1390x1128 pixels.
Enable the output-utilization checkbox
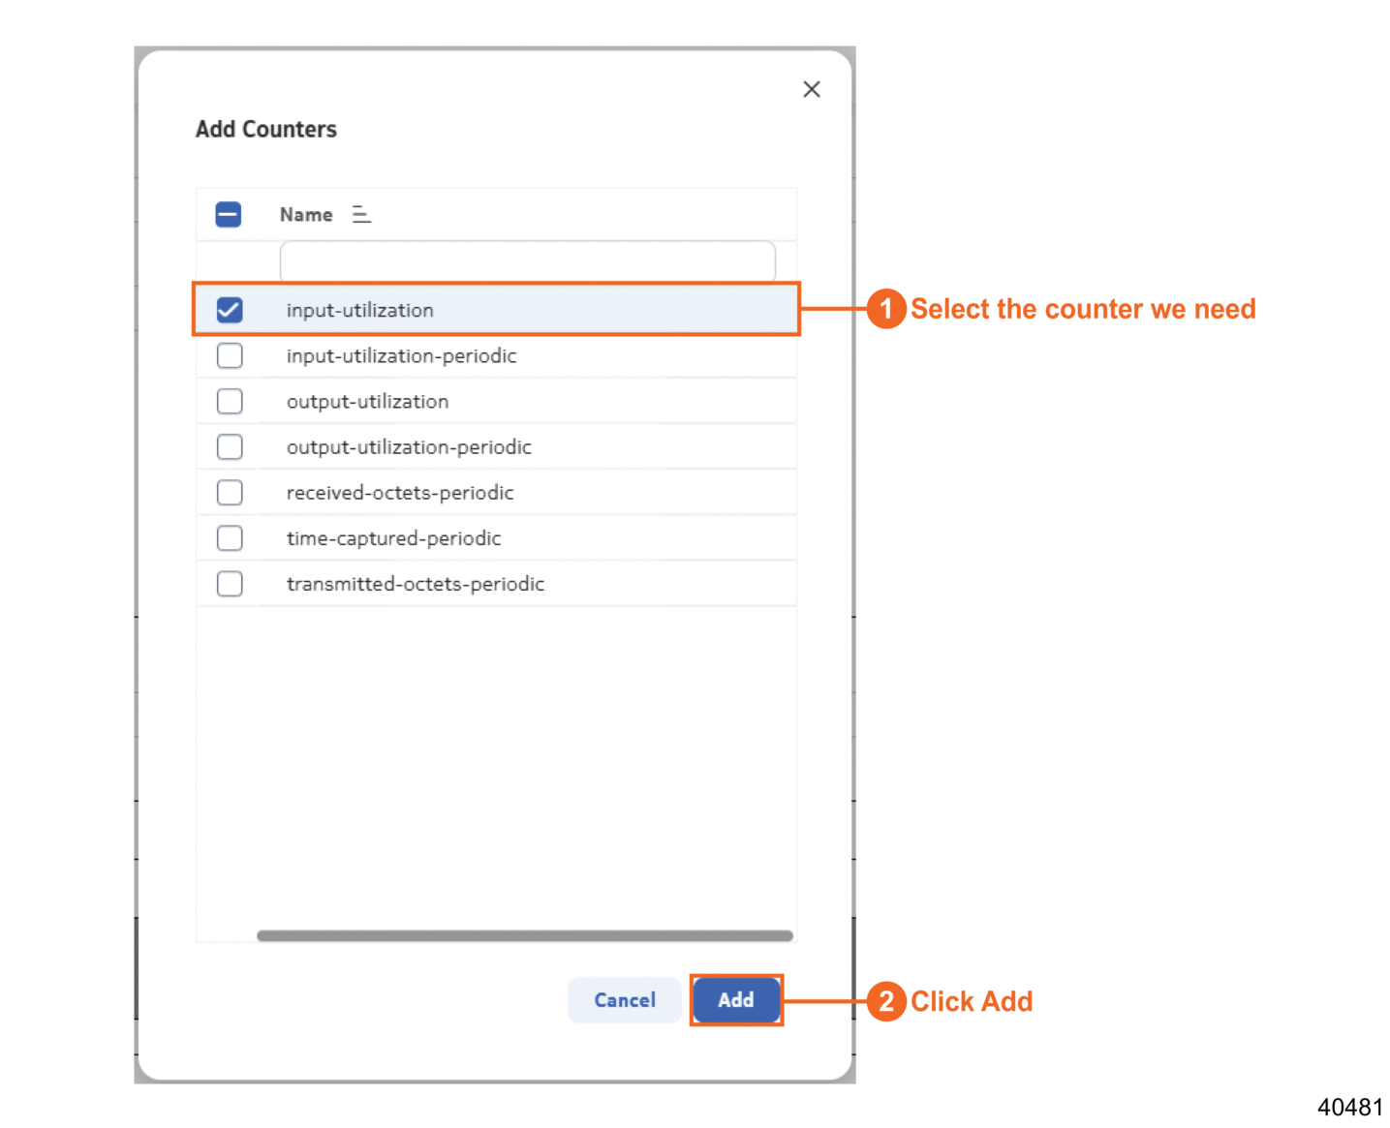(230, 401)
